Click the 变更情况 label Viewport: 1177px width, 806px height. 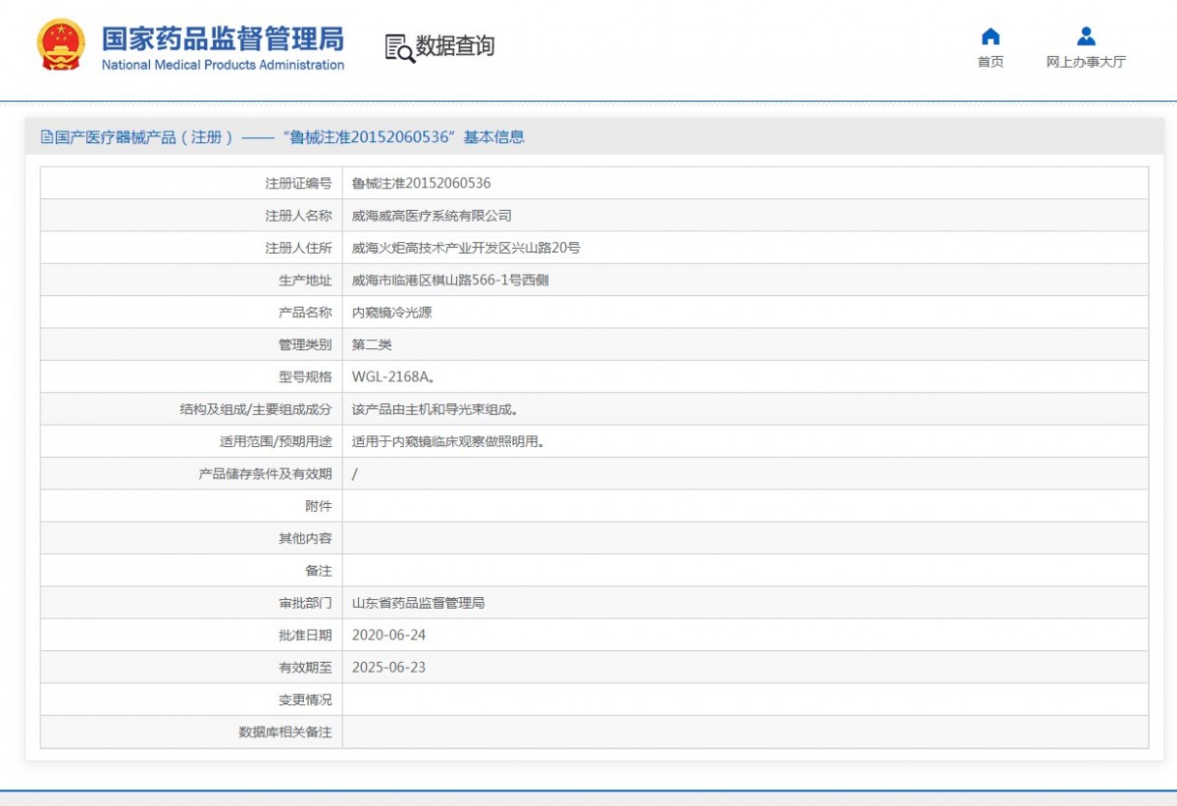(305, 700)
